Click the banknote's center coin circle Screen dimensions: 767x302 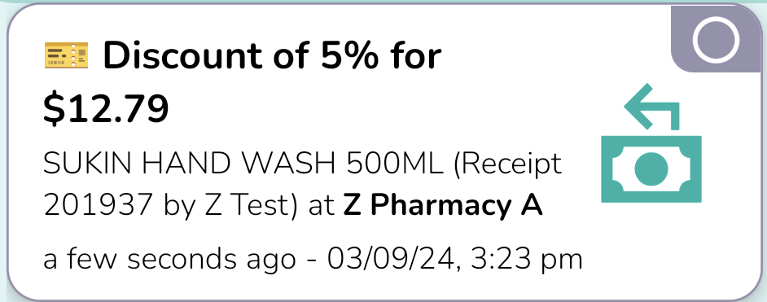[651, 169]
